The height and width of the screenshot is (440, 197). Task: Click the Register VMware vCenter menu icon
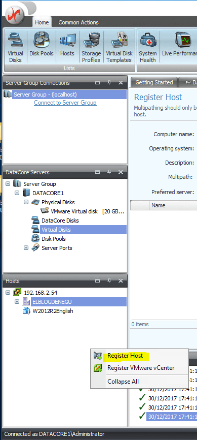pyautogui.click(x=97, y=368)
